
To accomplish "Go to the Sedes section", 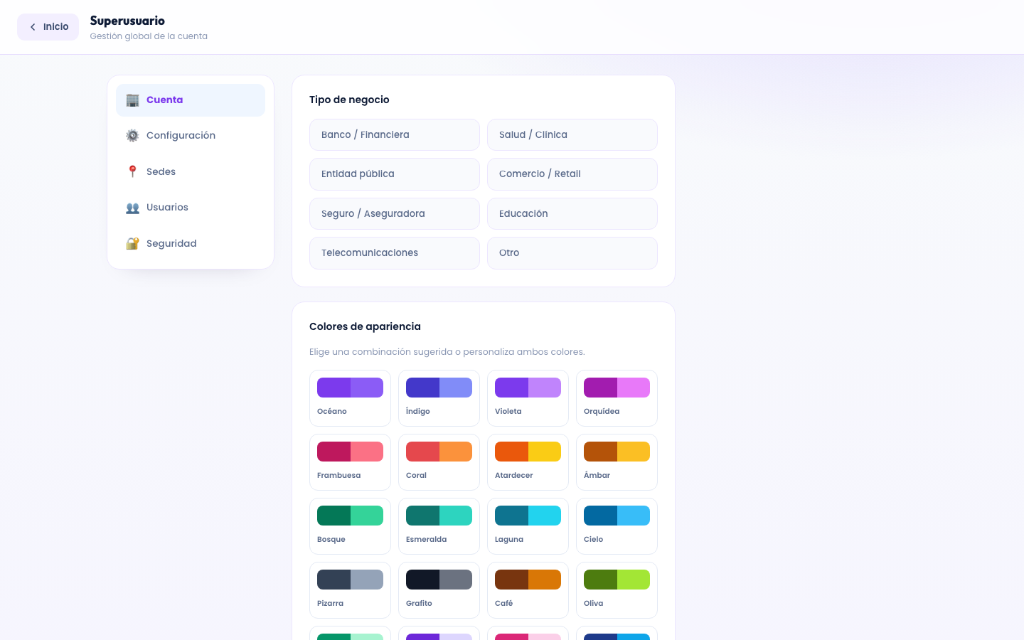I will pyautogui.click(x=191, y=171).
